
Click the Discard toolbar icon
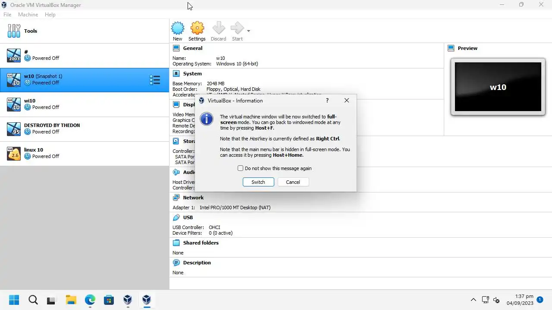[219, 28]
